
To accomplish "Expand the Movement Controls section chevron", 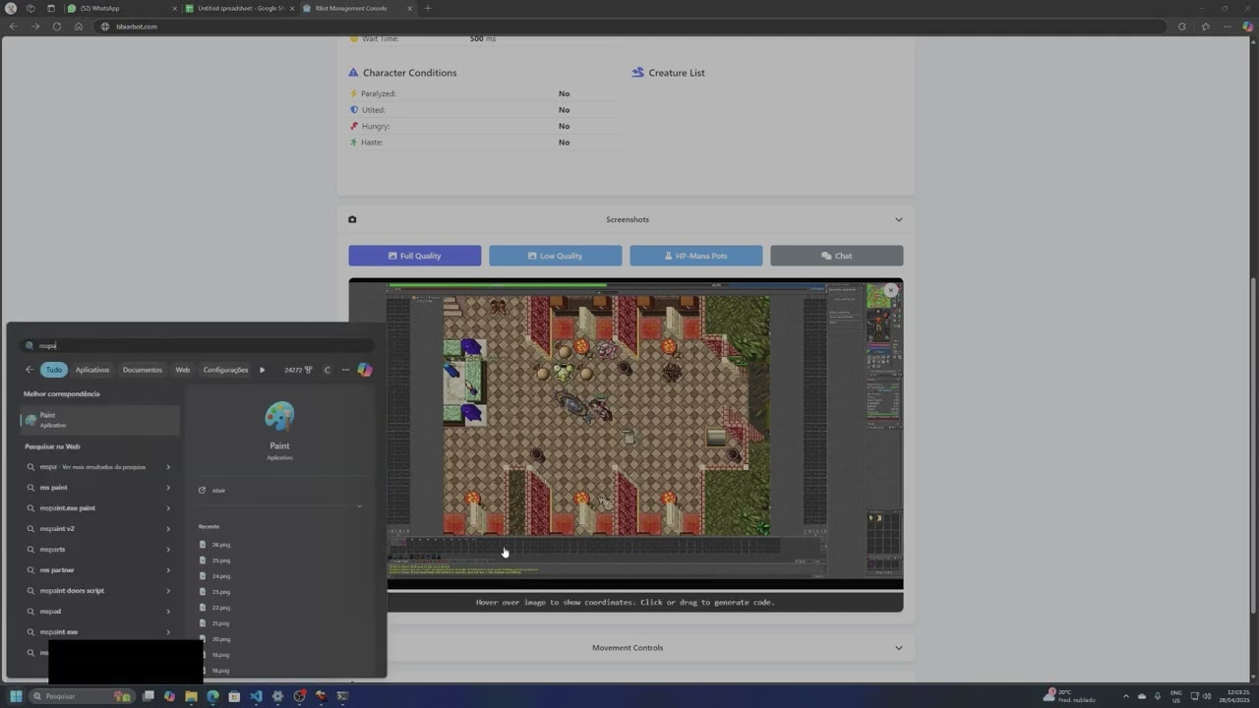I will click(x=898, y=648).
